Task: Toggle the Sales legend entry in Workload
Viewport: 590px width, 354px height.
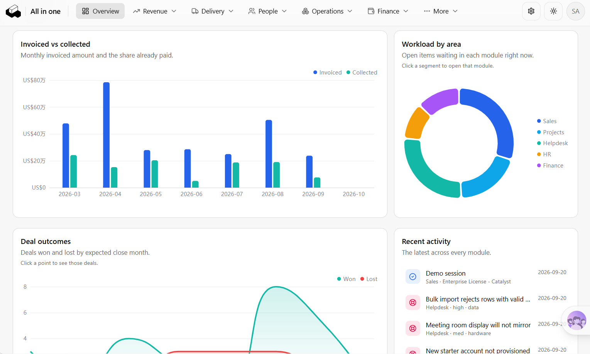Action: pyautogui.click(x=547, y=121)
